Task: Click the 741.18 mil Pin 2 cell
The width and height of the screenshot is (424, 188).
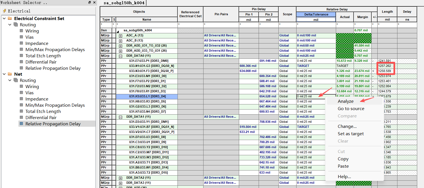Action: point(268,168)
